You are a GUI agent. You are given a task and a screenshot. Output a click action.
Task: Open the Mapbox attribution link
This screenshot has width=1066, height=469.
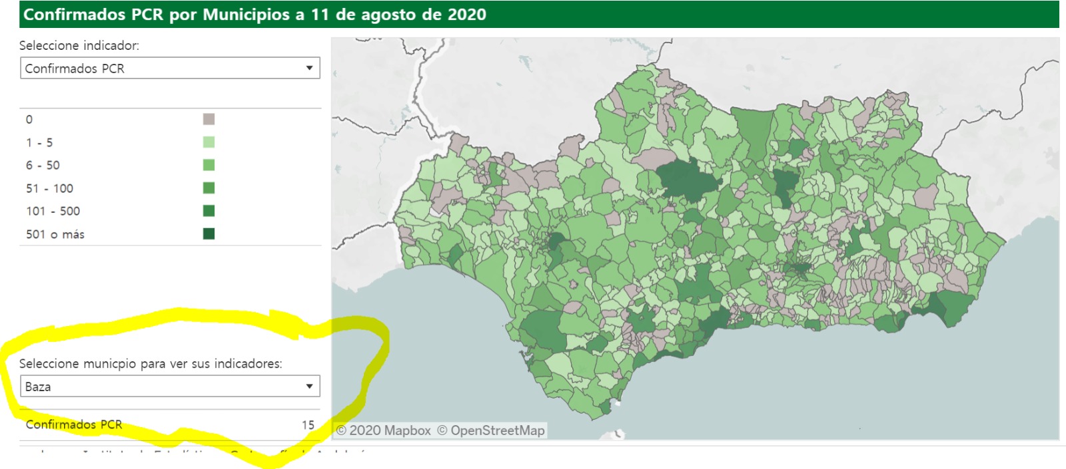pos(383,430)
